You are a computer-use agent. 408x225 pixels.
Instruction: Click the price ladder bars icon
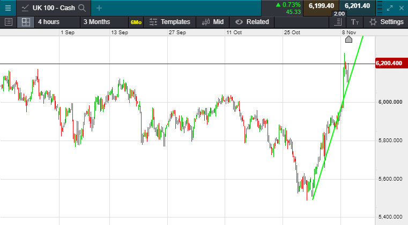click(x=380, y=8)
